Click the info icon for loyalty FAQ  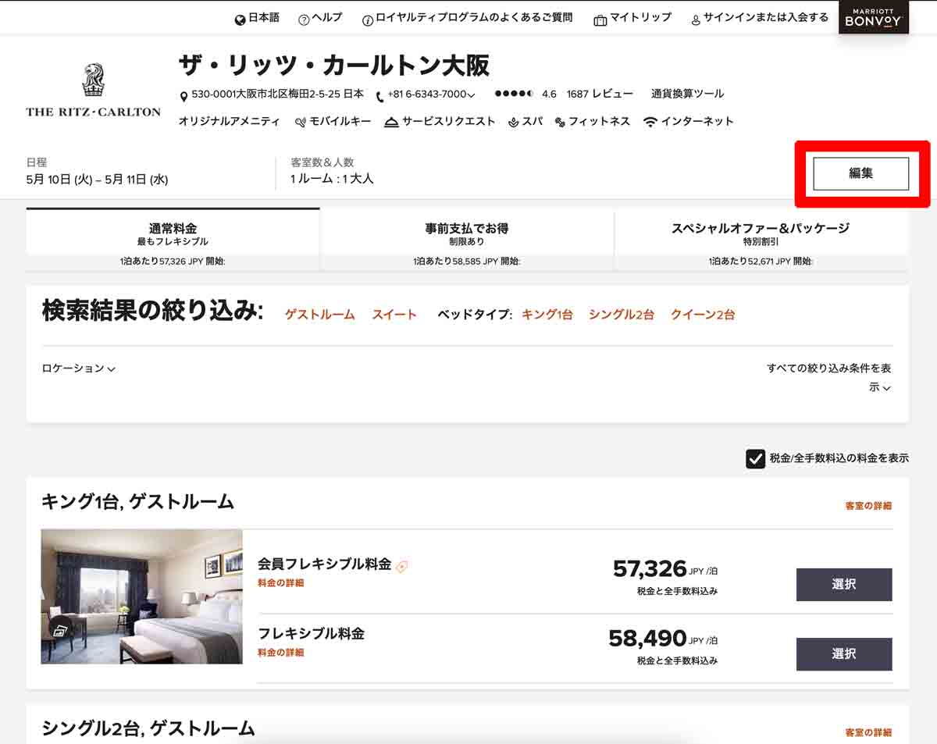[368, 20]
